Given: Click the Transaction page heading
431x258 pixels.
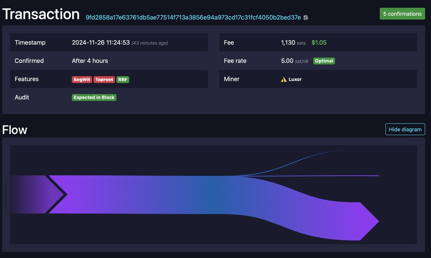Looking at the screenshot, I should pyautogui.click(x=41, y=14).
